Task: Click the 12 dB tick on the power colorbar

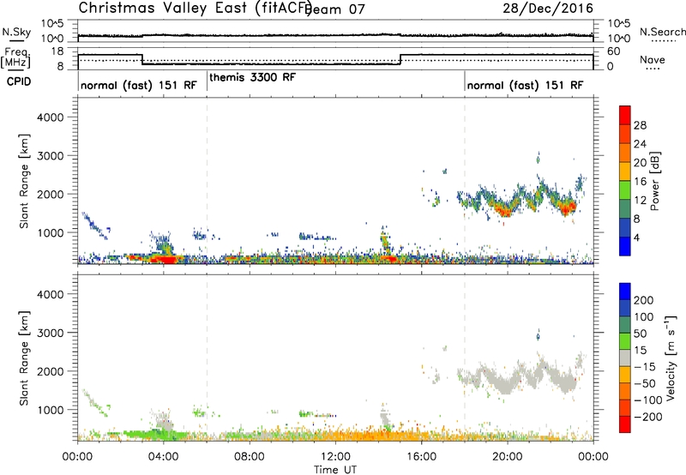Action: (640, 201)
